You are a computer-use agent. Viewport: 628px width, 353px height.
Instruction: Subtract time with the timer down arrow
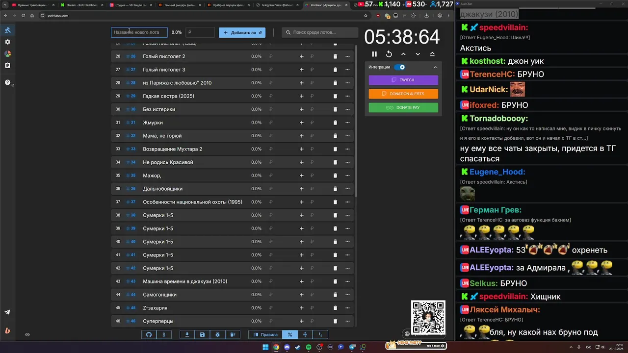click(x=418, y=54)
